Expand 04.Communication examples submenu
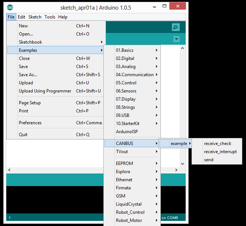Image resolution: width=246 pixels, height=226 pixels. point(132,75)
